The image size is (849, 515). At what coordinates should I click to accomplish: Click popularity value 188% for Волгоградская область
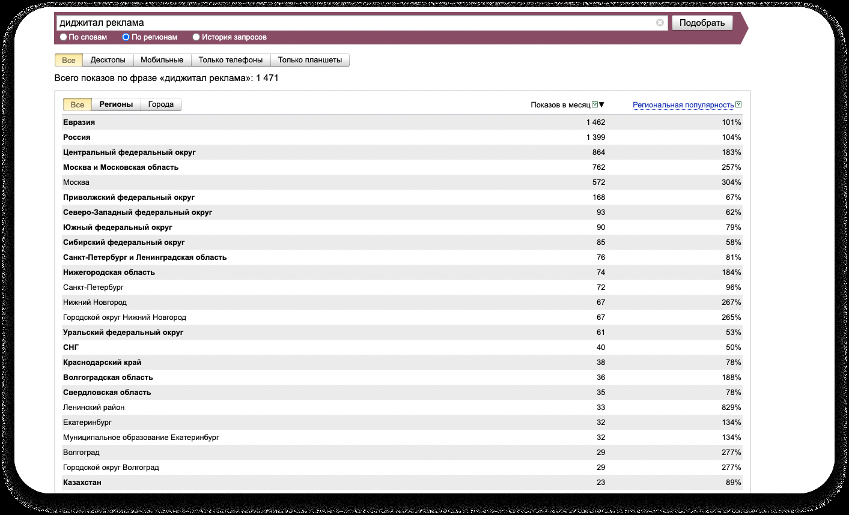(x=732, y=378)
